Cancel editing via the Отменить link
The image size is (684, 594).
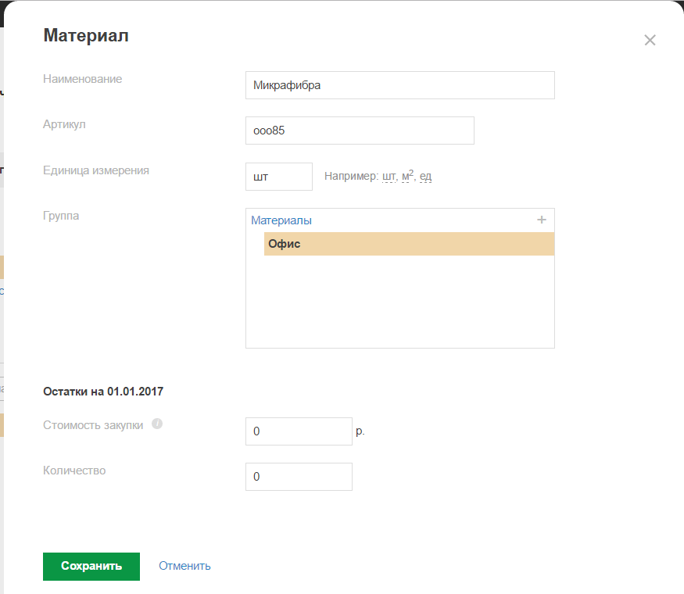(x=184, y=566)
